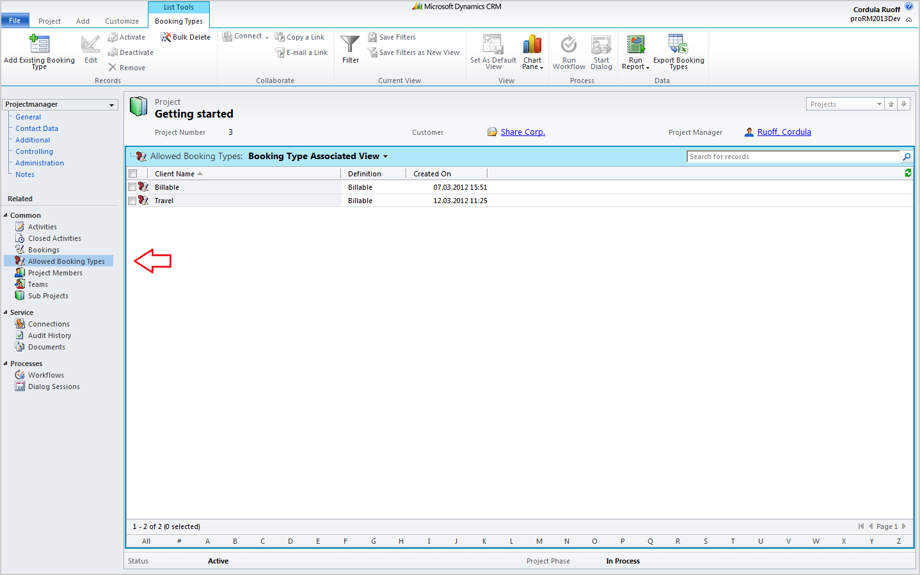
Task: Open Ruoff, Cordula manager link
Action: [784, 132]
